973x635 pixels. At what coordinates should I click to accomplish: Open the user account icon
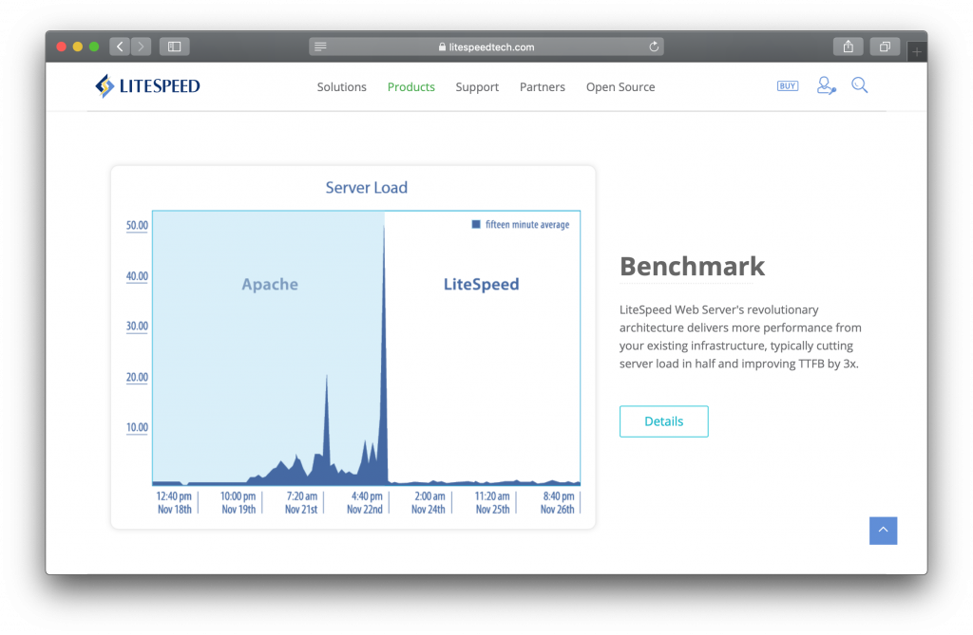click(x=826, y=85)
